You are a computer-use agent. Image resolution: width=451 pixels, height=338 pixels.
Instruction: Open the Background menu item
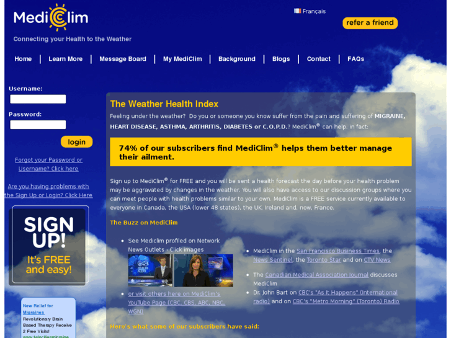click(237, 59)
